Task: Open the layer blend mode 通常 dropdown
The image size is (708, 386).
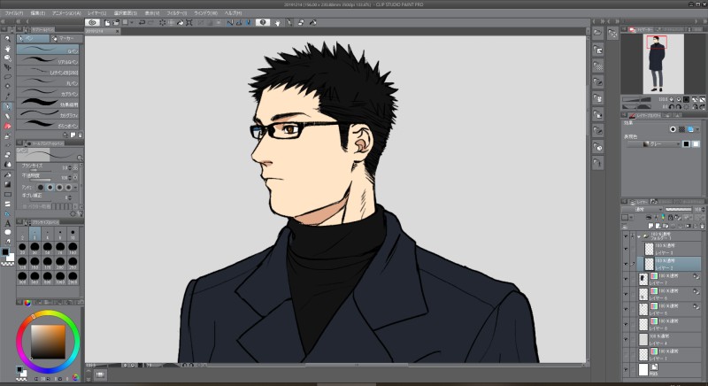Action: click(643, 210)
